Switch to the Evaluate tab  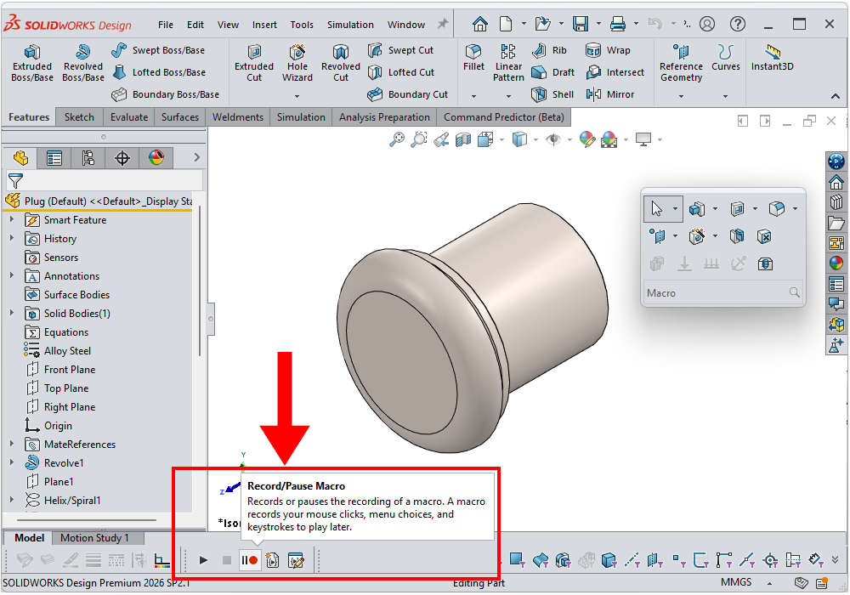(129, 117)
